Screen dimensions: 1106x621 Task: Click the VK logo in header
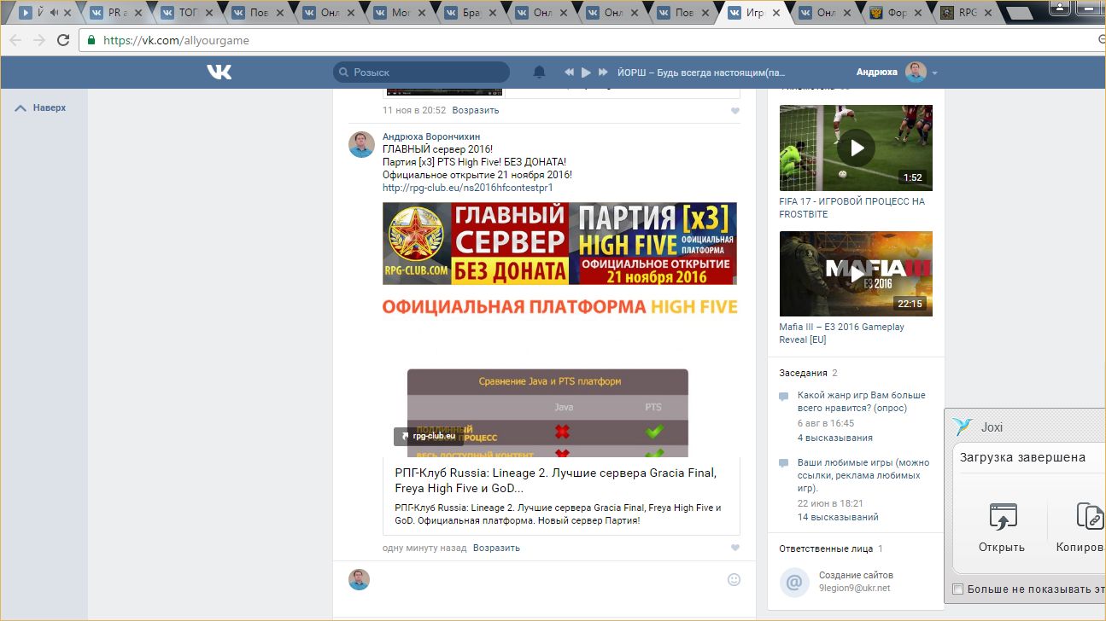point(219,73)
